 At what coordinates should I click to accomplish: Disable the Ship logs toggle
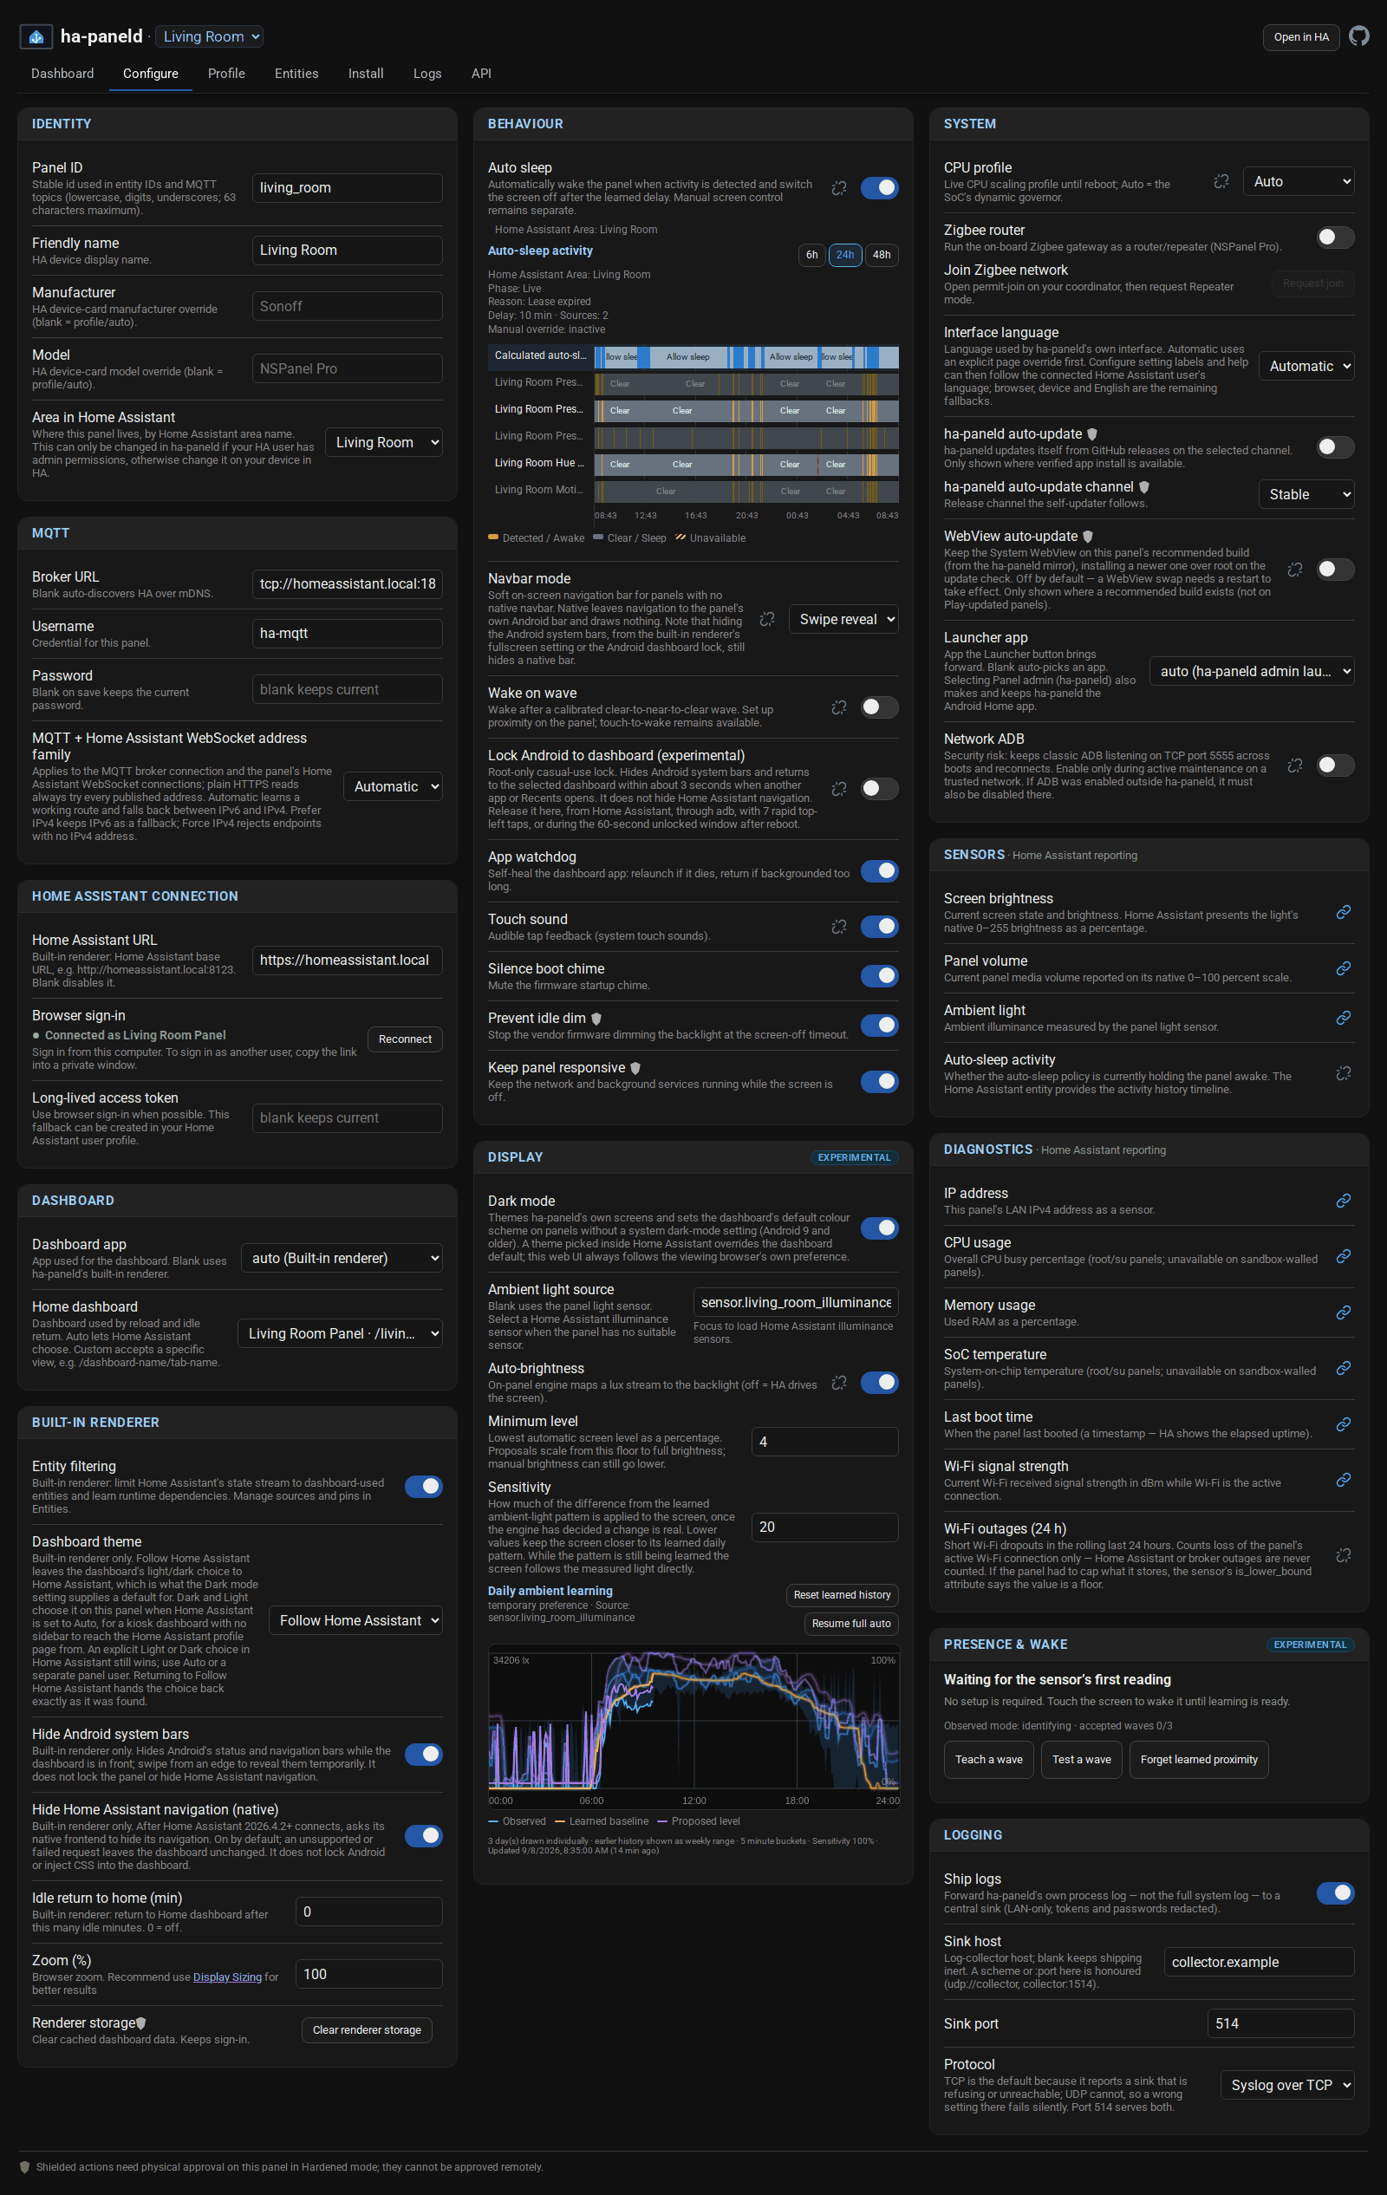[1335, 1894]
